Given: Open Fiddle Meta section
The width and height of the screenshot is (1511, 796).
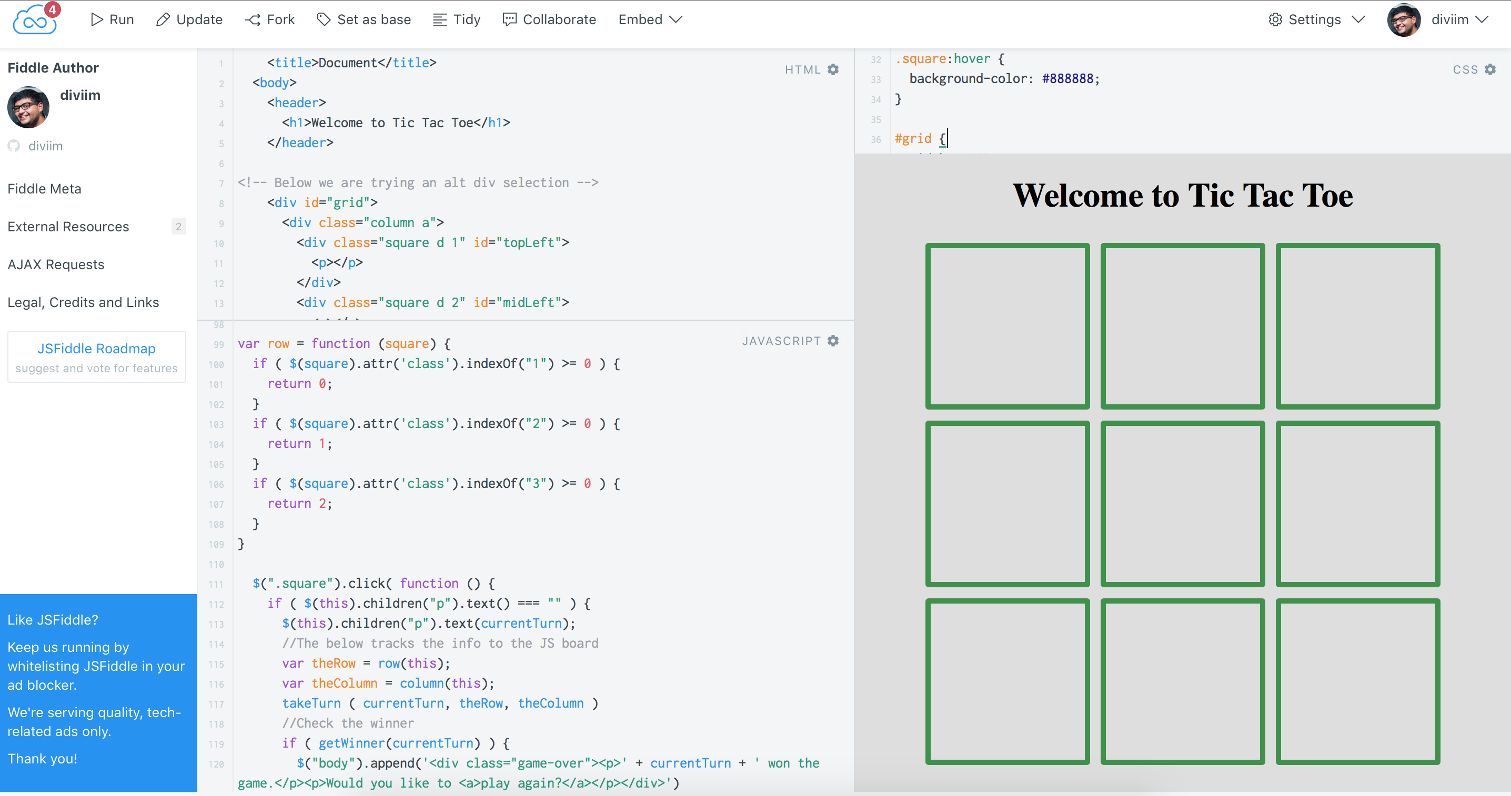Looking at the screenshot, I should coord(45,189).
